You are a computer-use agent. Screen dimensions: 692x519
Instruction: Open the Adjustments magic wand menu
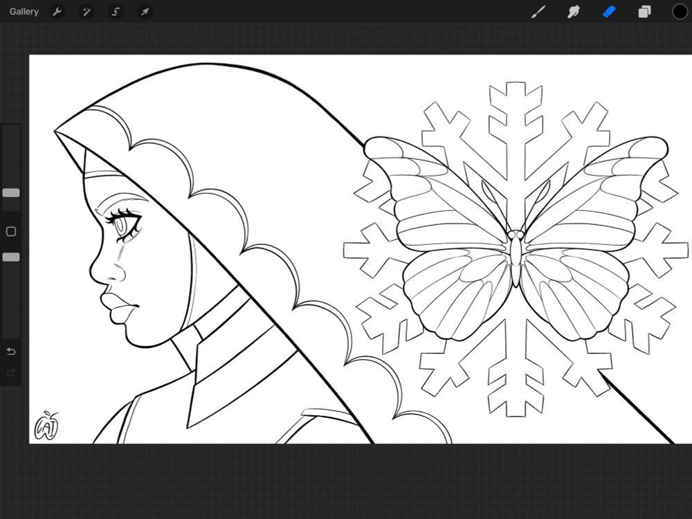pyautogui.click(x=86, y=12)
